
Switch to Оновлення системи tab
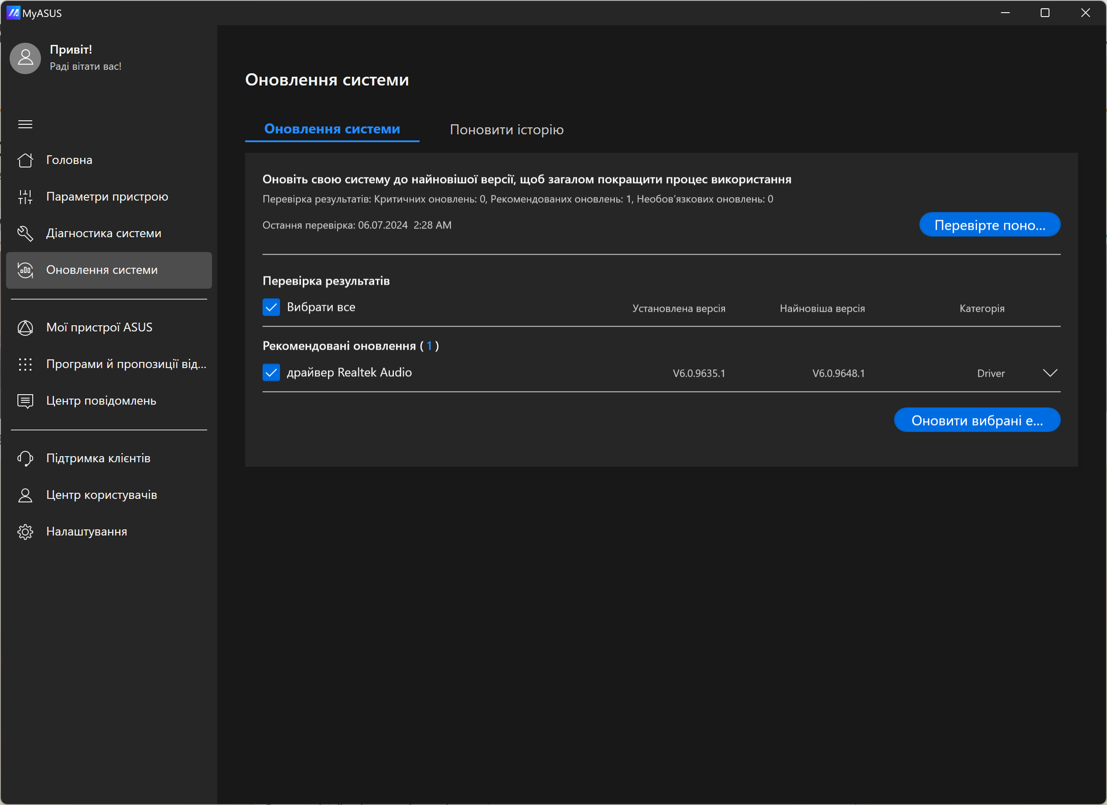click(x=332, y=129)
